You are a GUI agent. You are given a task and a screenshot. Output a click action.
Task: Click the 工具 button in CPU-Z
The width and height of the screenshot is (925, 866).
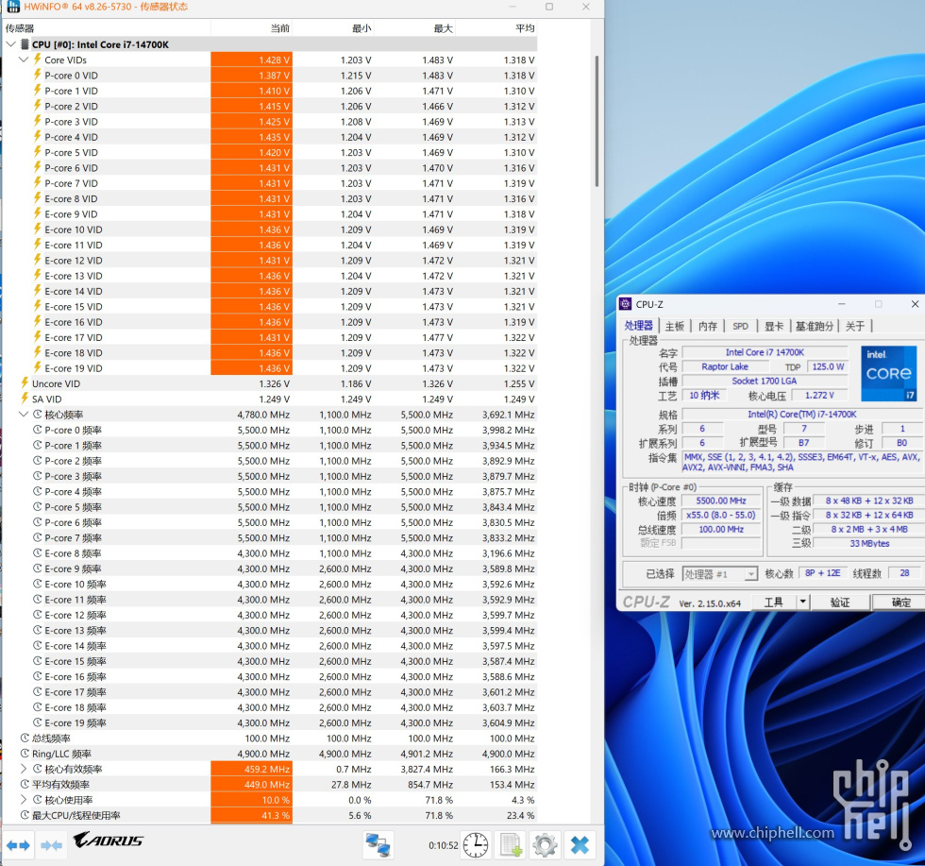(773, 603)
